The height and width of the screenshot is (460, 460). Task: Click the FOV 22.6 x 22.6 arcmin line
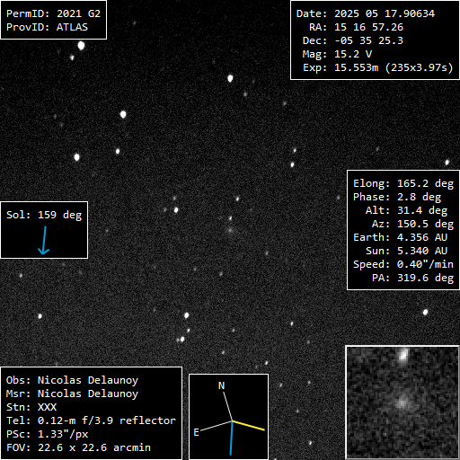point(78,447)
